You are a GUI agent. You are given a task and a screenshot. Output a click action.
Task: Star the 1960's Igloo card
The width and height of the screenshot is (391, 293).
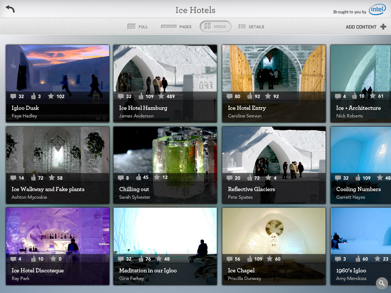pos(378,259)
